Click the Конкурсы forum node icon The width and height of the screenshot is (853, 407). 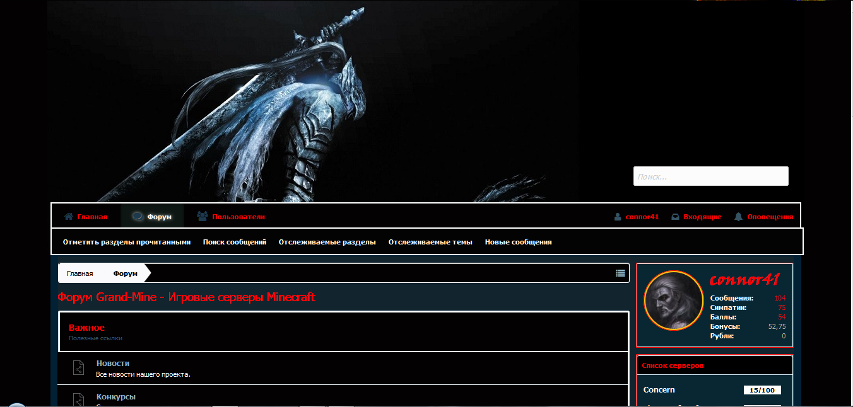(x=78, y=399)
